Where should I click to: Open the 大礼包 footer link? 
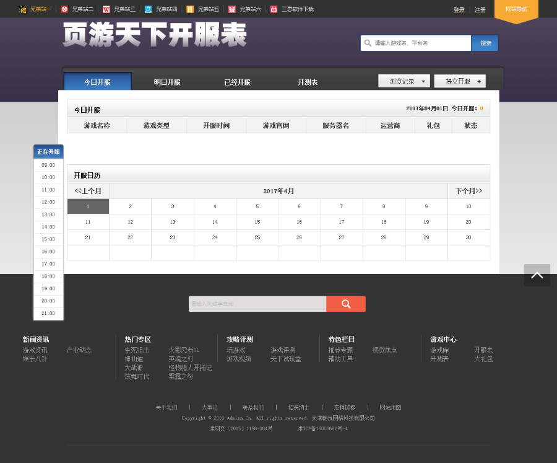[x=483, y=359]
